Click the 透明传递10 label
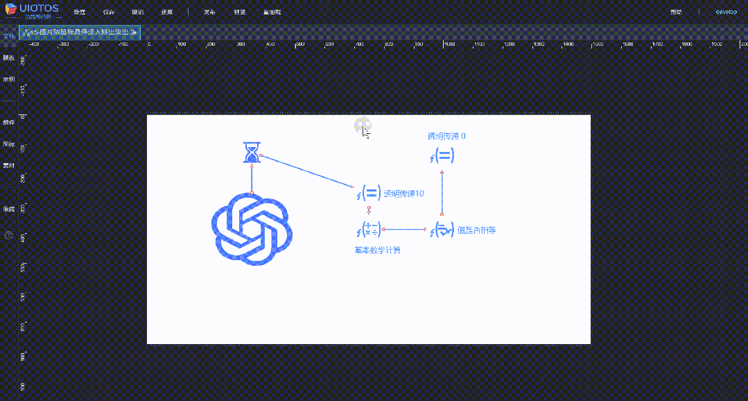The height and width of the screenshot is (401, 748). tap(404, 194)
